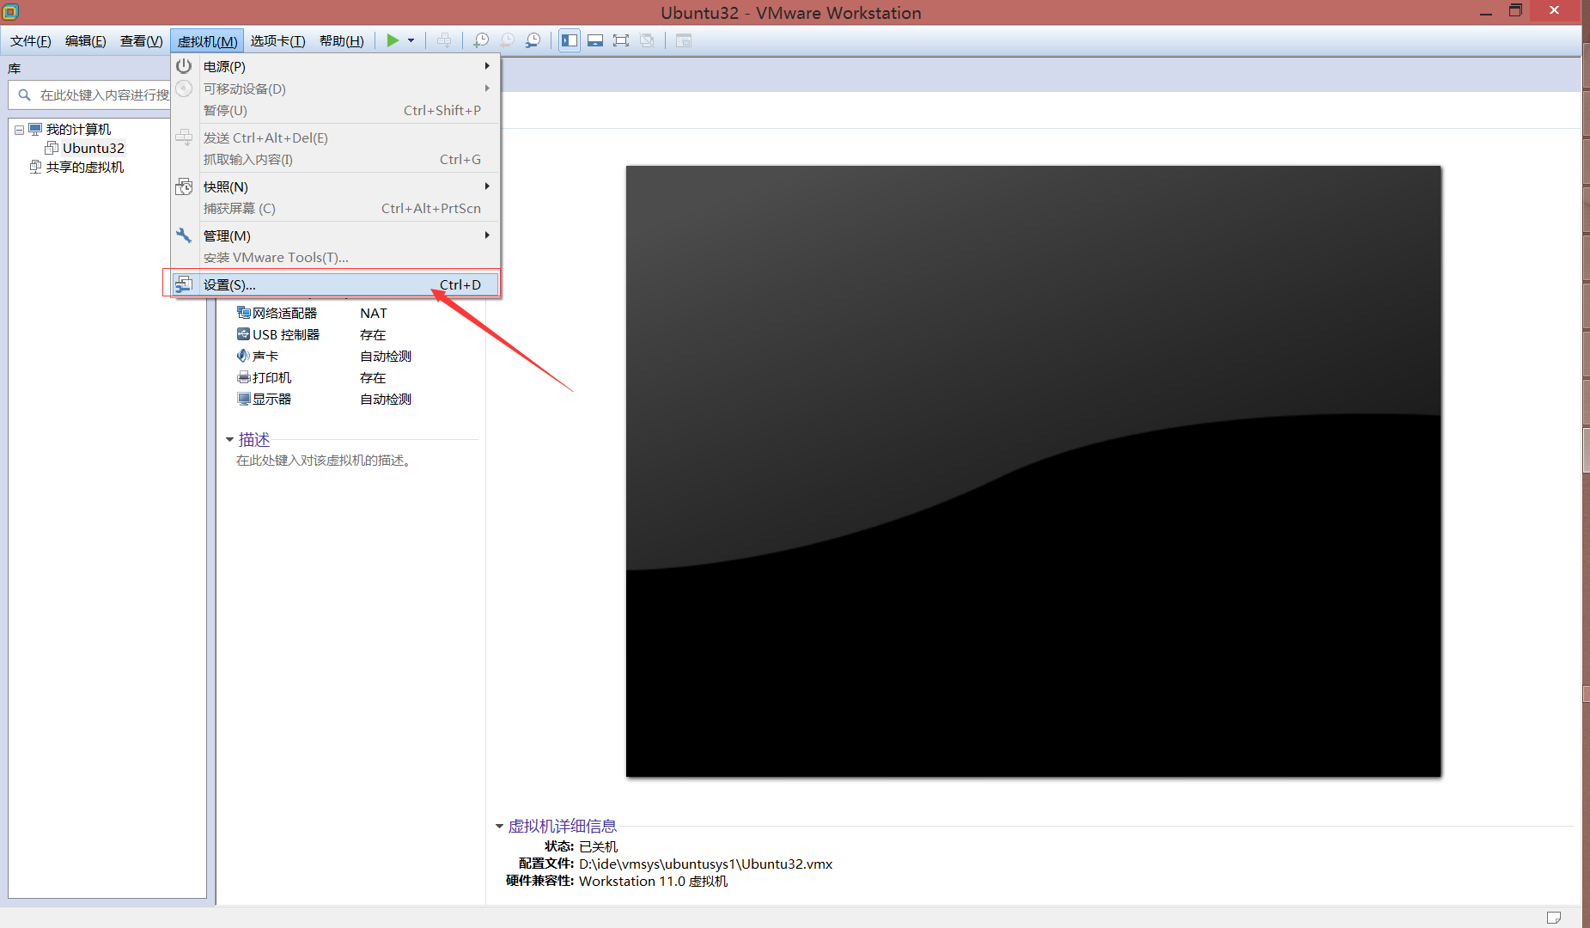The width and height of the screenshot is (1590, 928).
Task: Collapse the 我的计算机 tree node
Action: [x=19, y=130]
